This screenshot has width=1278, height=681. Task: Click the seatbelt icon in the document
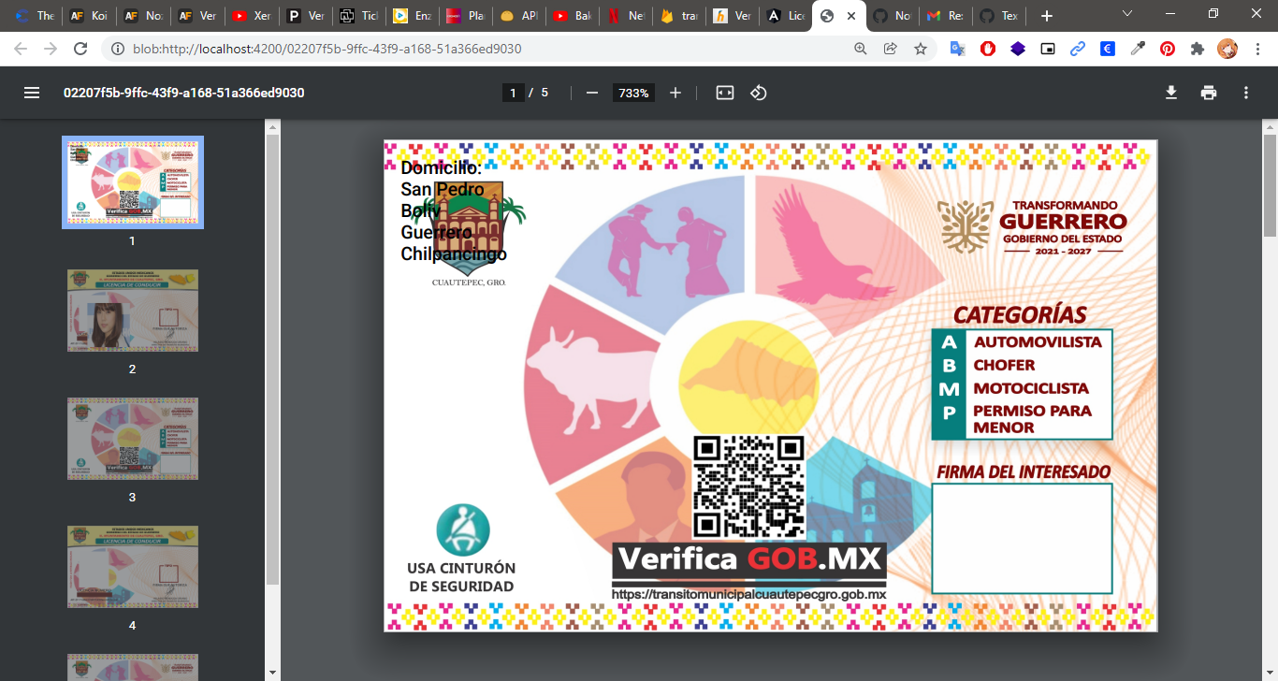[x=462, y=529]
